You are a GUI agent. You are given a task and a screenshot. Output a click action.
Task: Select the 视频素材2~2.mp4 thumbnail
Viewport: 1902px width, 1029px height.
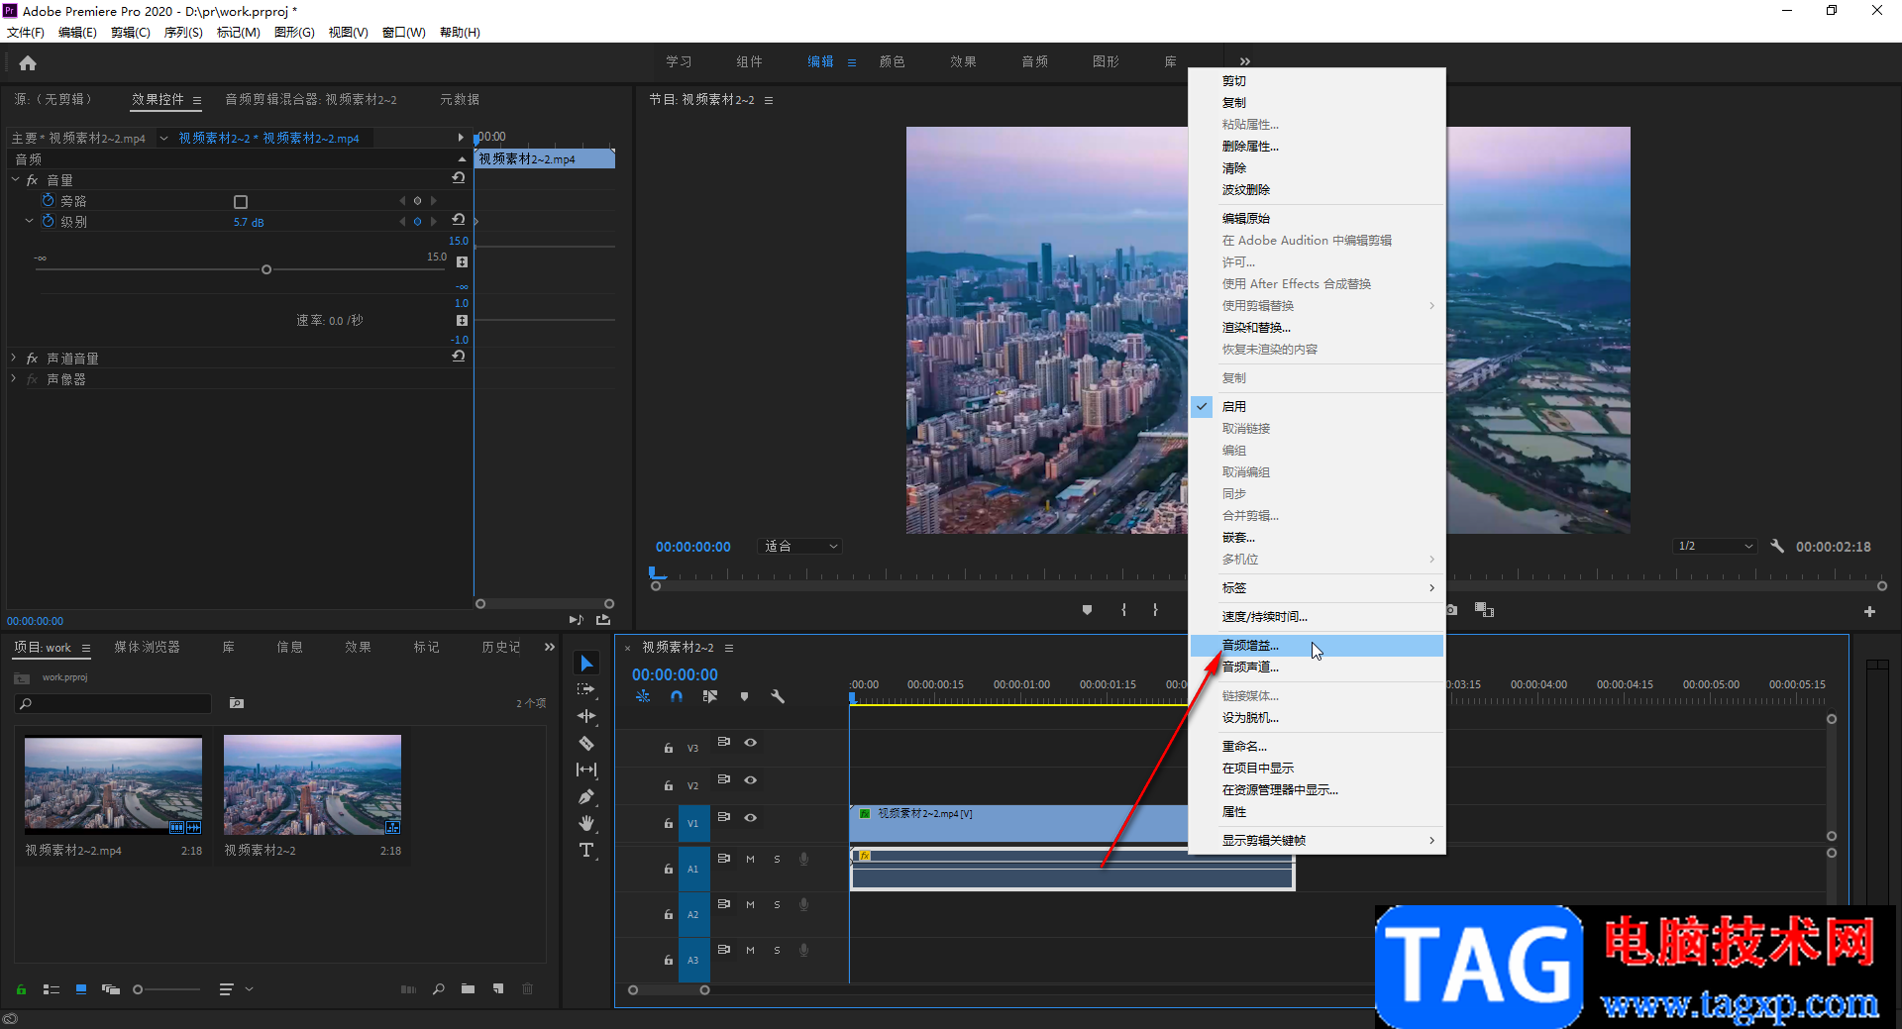click(113, 783)
